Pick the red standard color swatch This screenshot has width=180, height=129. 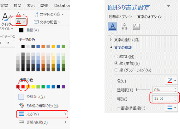pyautogui.click(x=23, y=87)
